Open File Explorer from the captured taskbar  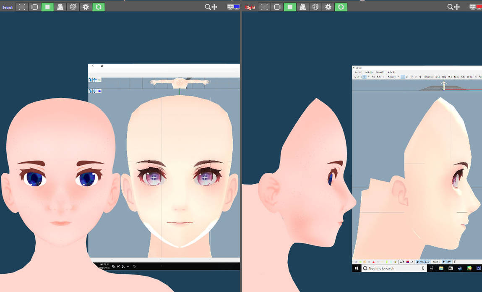(441, 269)
